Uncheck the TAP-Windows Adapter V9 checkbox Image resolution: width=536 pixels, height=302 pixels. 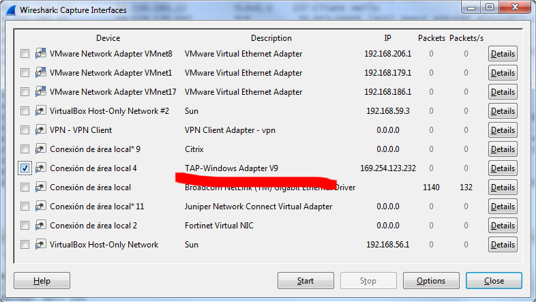(25, 168)
